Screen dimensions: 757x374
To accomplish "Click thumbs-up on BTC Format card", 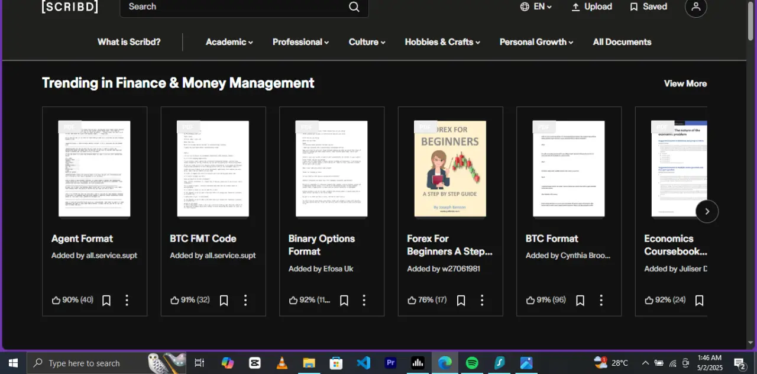I will click(530, 300).
